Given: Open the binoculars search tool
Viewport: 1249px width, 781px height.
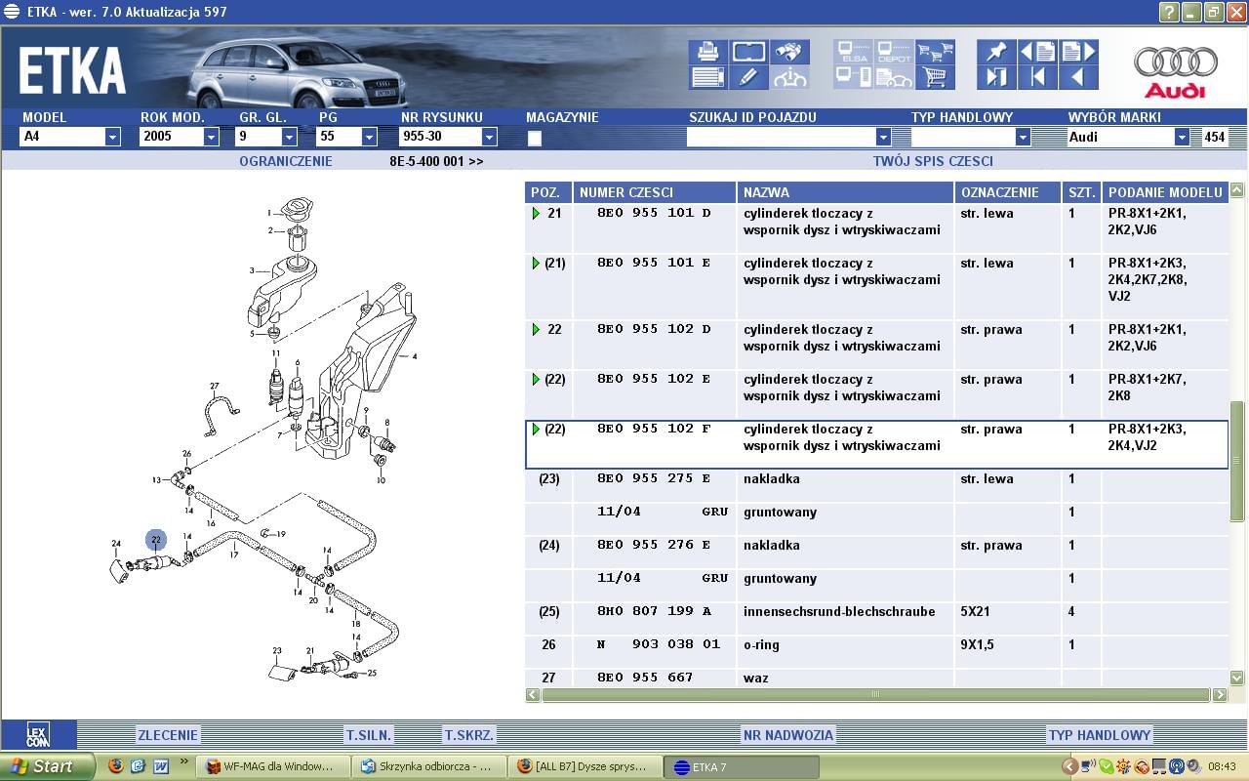Looking at the screenshot, I should tap(789, 52).
